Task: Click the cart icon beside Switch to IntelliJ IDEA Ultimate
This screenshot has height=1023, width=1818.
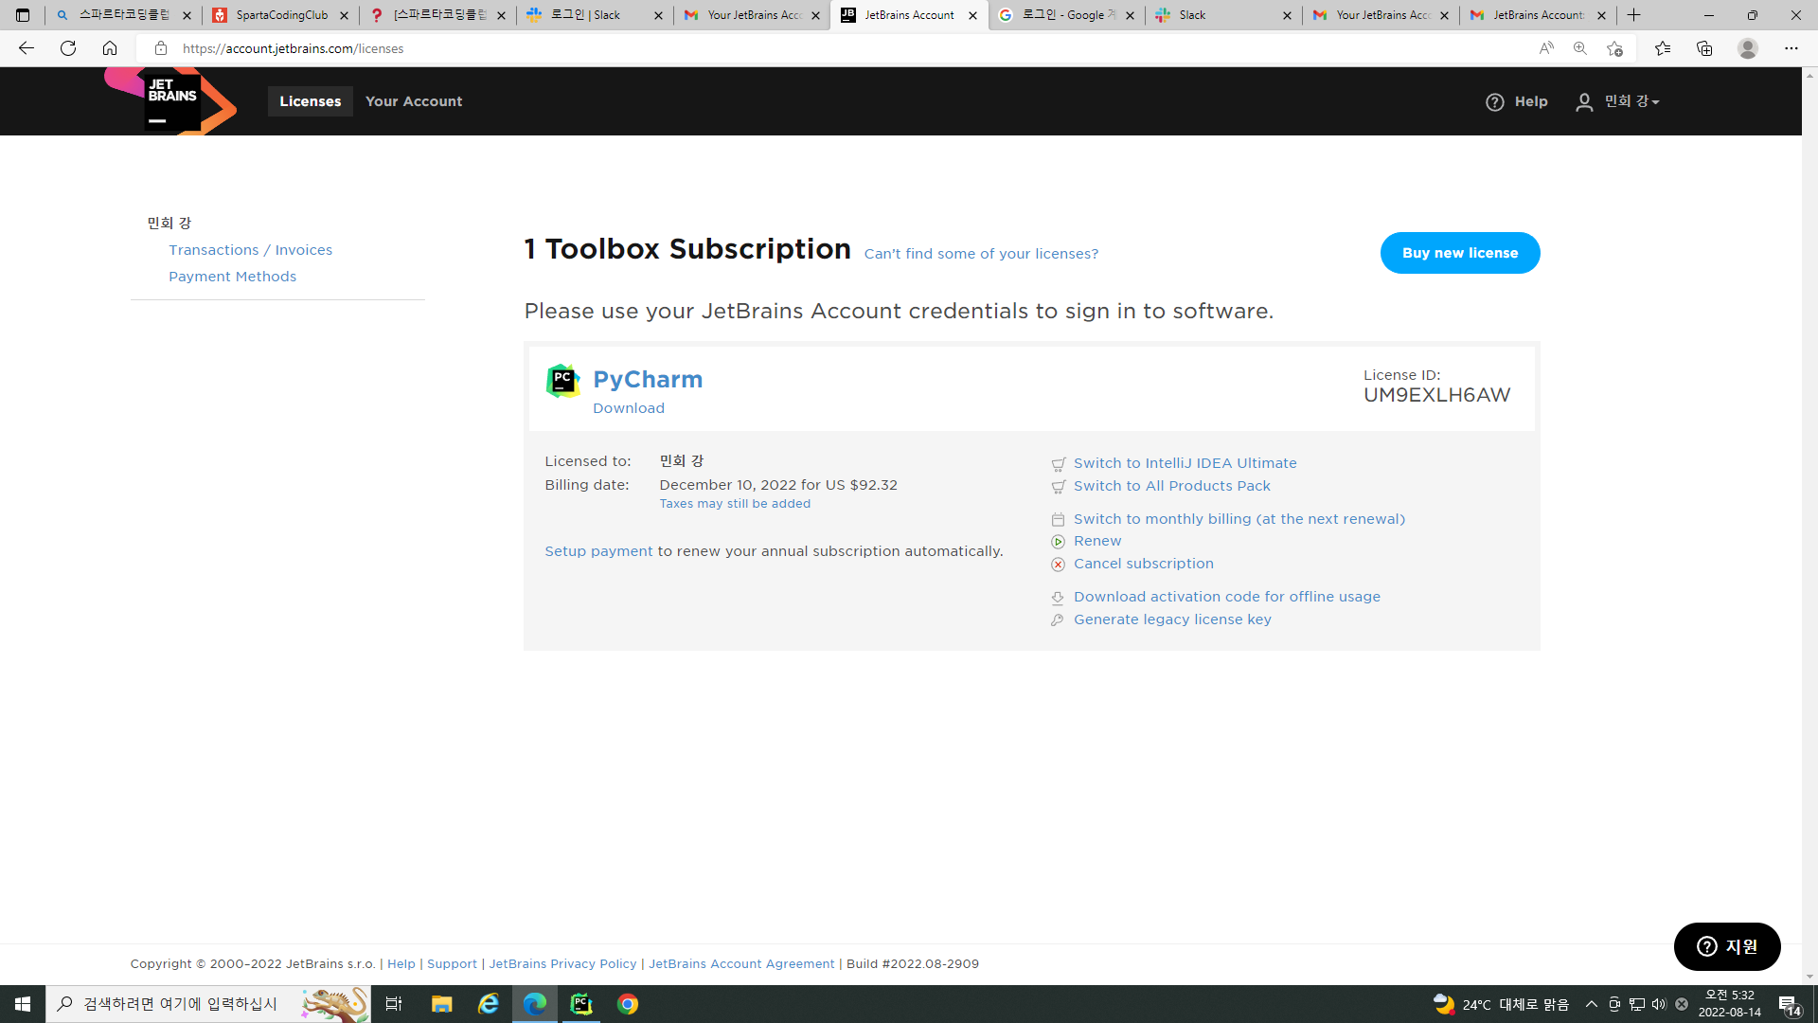Action: (1059, 464)
